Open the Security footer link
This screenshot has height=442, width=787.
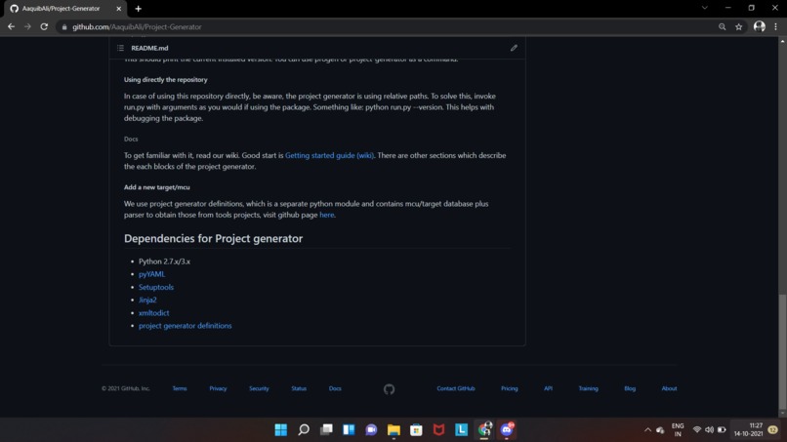pyautogui.click(x=259, y=388)
